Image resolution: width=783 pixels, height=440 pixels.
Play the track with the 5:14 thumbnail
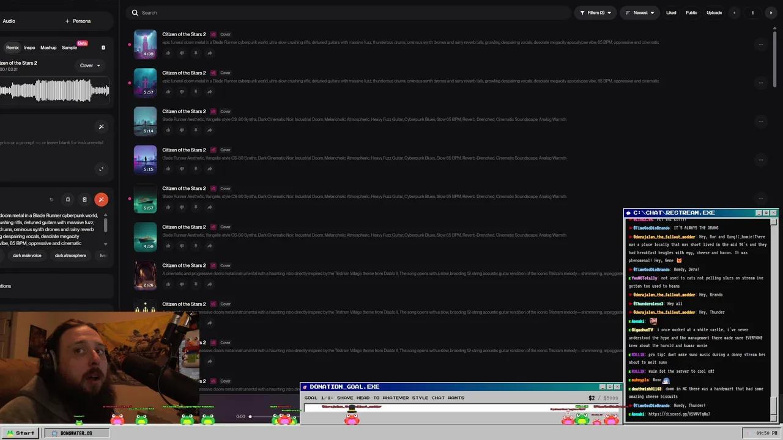click(145, 121)
